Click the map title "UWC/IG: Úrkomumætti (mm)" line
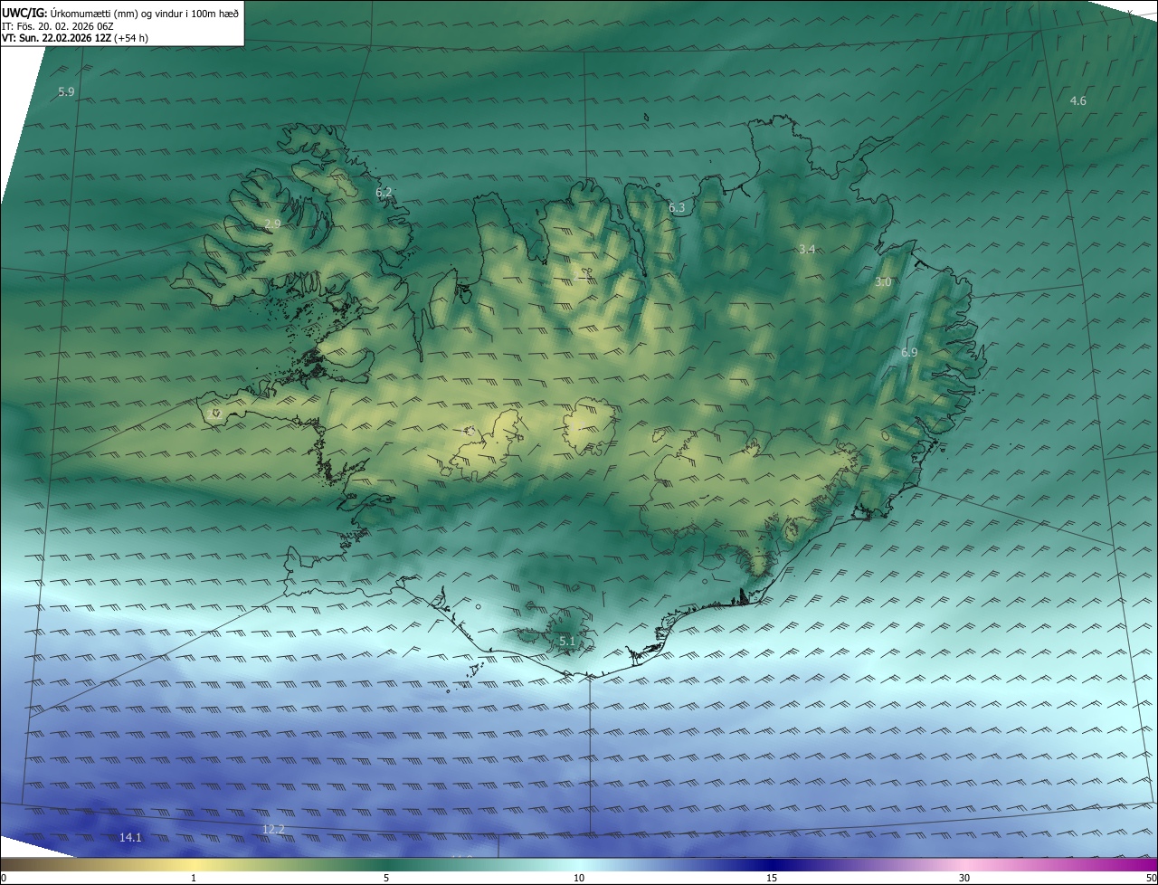The height and width of the screenshot is (885, 1158). click(120, 13)
